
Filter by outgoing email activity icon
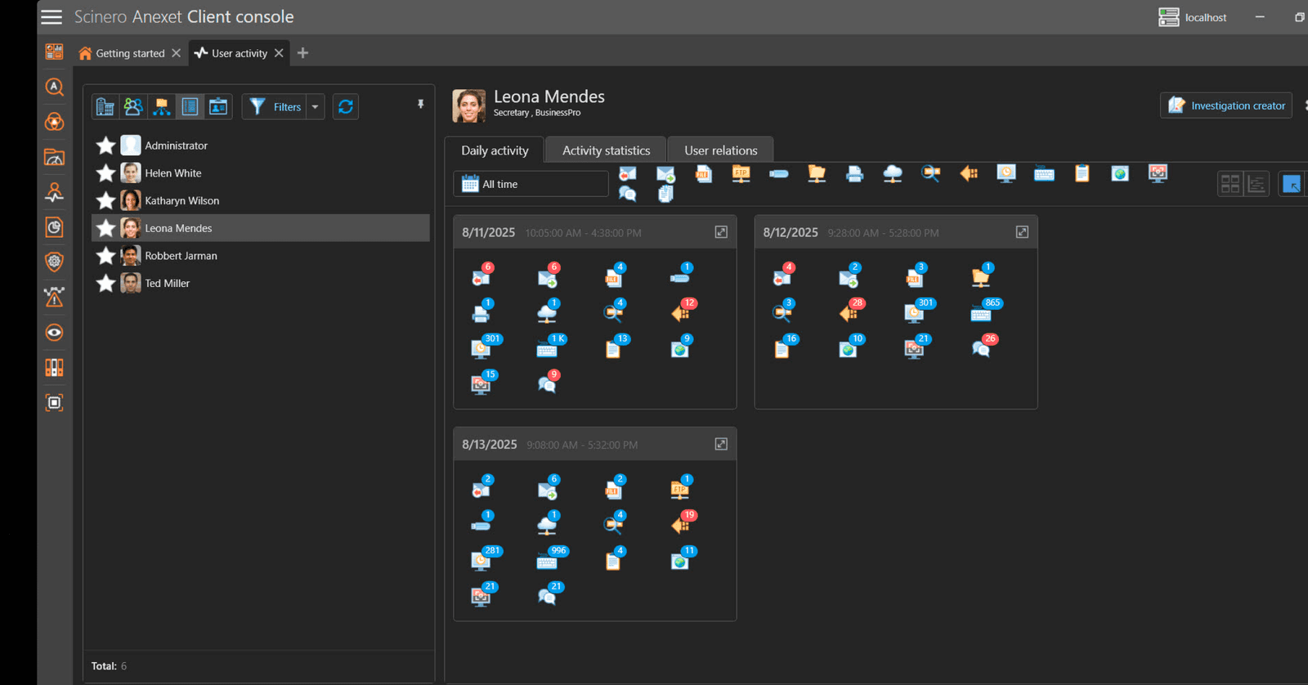(x=665, y=173)
